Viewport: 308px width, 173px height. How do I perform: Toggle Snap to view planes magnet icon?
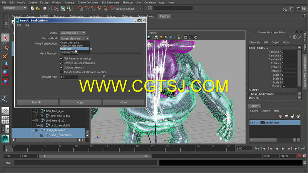pos(105,8)
